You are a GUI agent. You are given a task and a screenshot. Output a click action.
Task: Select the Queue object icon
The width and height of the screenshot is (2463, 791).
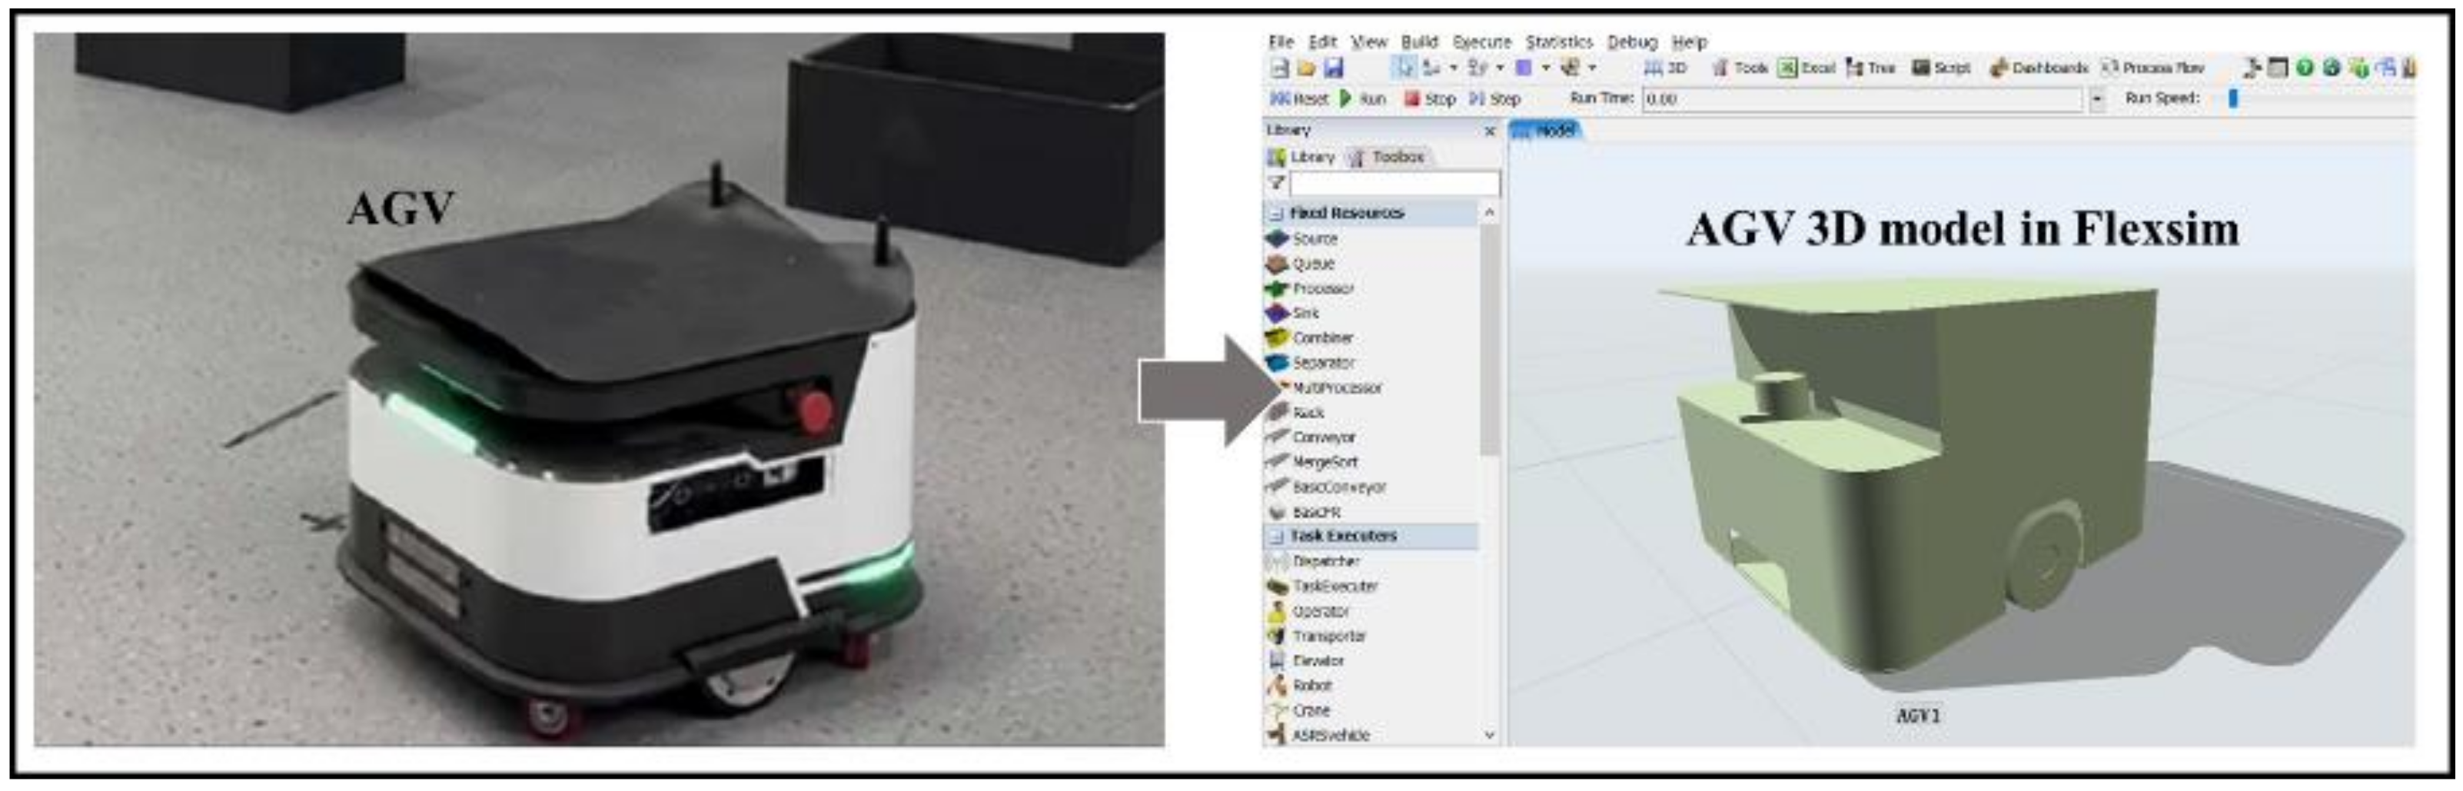point(1276,263)
